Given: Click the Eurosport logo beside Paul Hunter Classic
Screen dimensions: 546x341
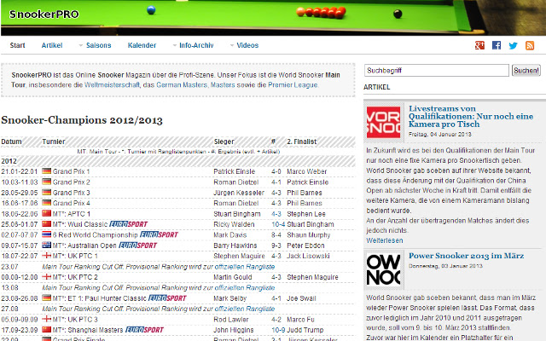Looking at the screenshot, I should tap(167, 298).
